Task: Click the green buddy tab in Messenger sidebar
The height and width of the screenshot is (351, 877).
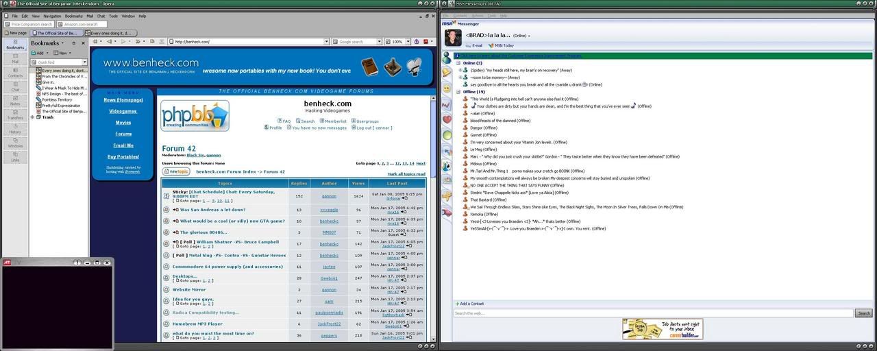Action: [447, 58]
